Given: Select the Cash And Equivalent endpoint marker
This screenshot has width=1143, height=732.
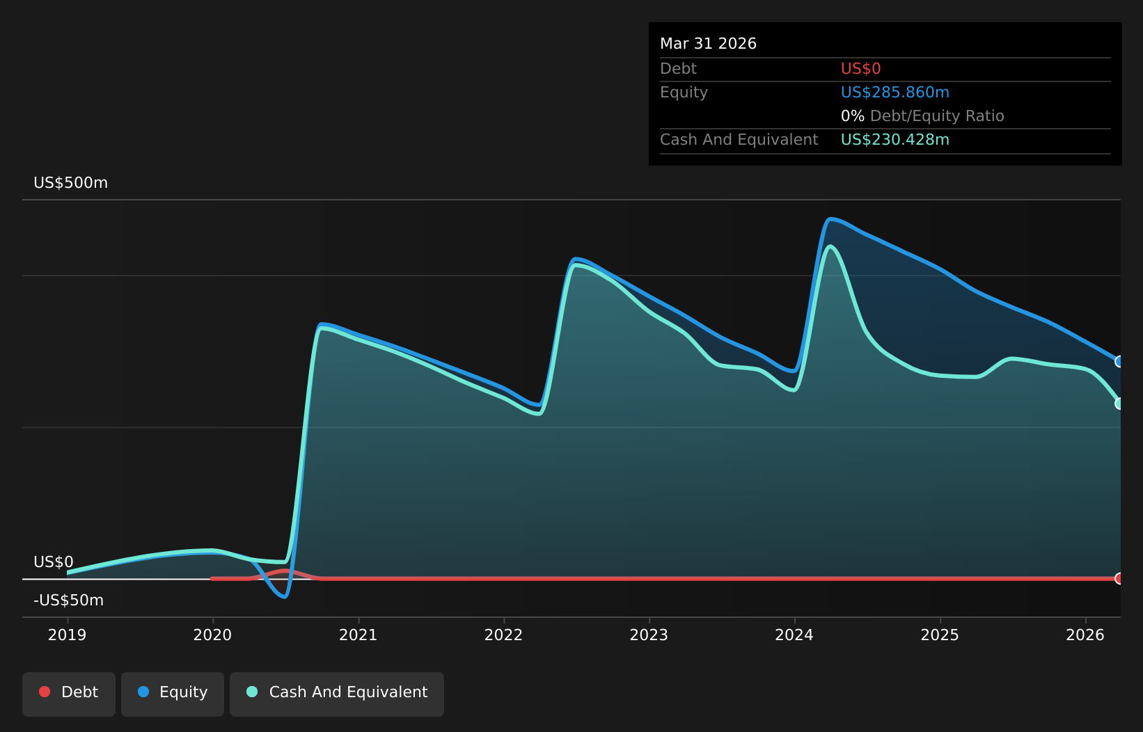Looking at the screenshot, I should 1119,404.
